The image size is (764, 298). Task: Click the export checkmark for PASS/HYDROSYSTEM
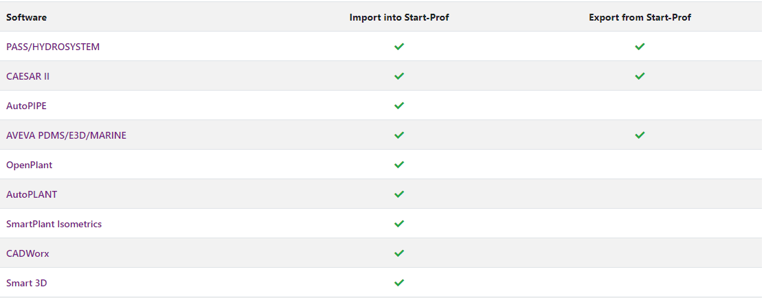(x=640, y=47)
